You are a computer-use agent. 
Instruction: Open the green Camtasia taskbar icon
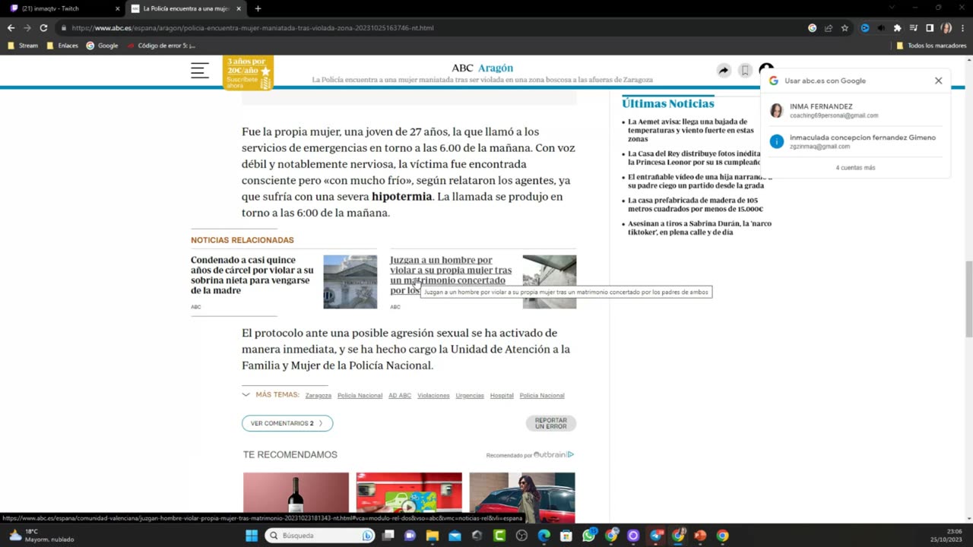click(x=499, y=536)
